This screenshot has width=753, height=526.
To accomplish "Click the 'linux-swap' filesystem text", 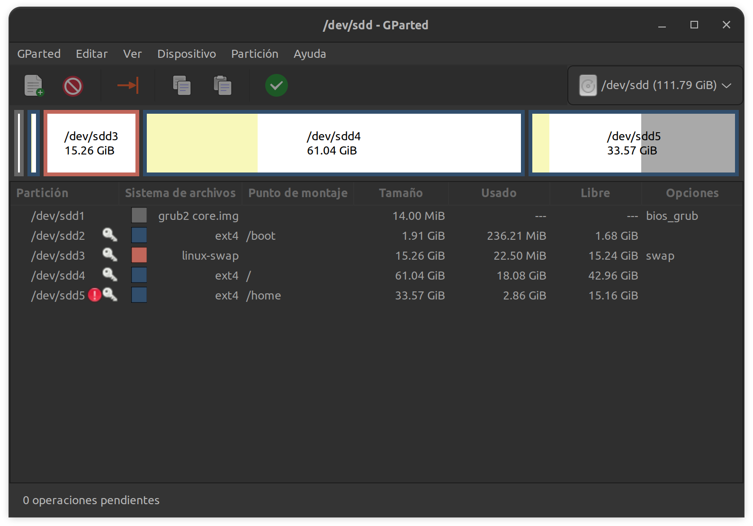I will point(210,256).
